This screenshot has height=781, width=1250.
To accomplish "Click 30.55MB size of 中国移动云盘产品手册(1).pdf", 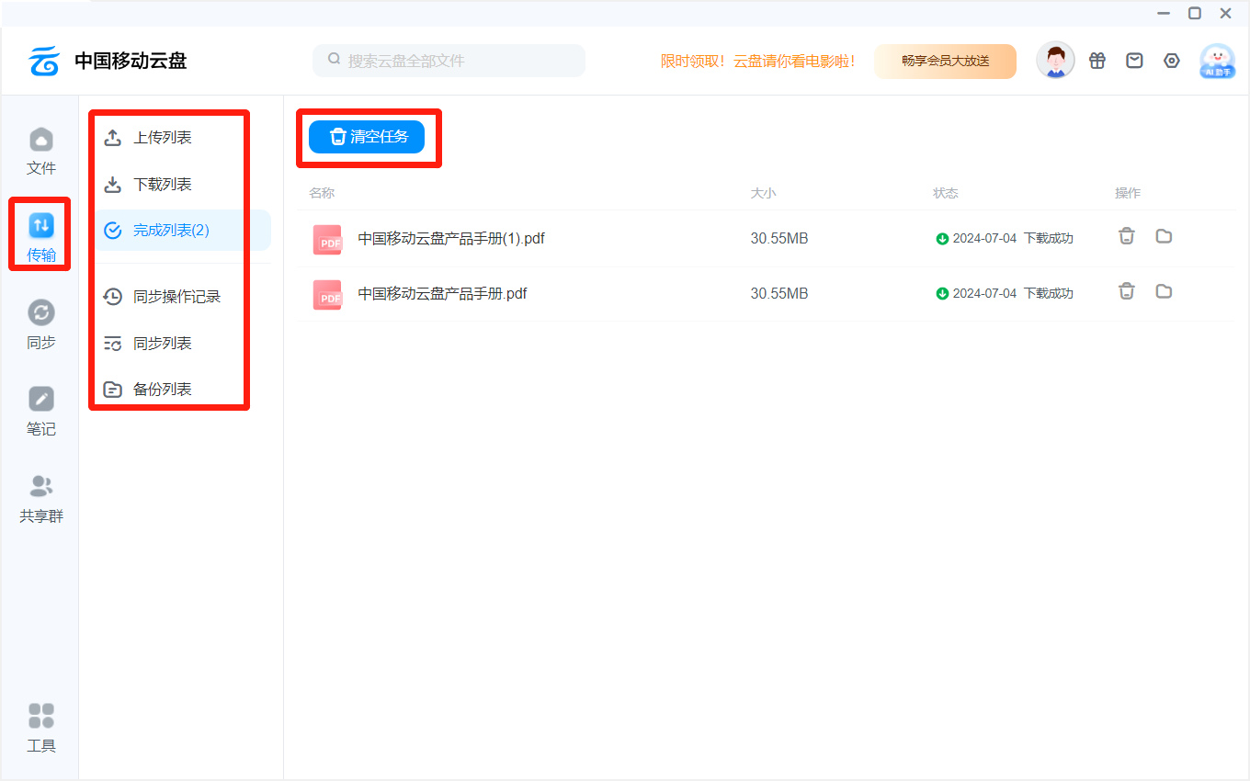I will point(779,239).
